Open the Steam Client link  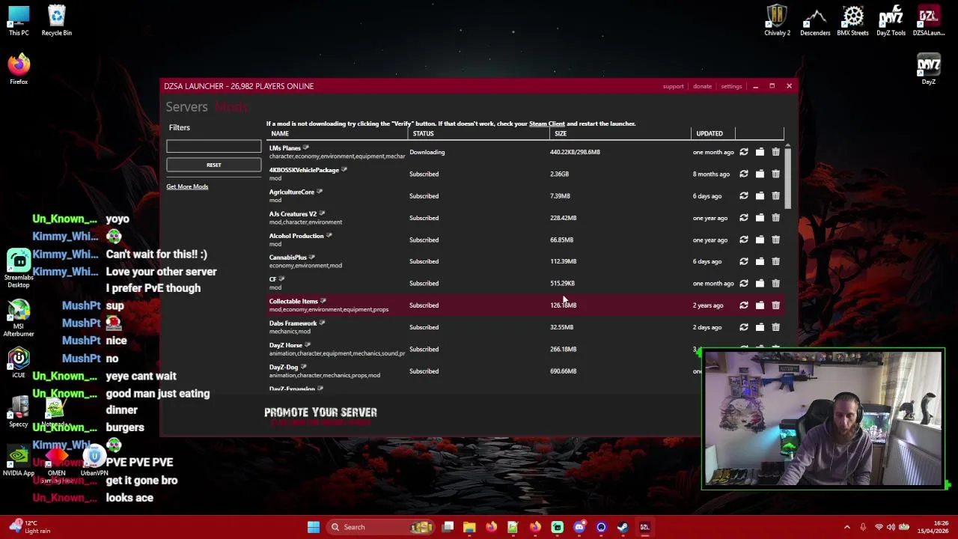(547, 124)
